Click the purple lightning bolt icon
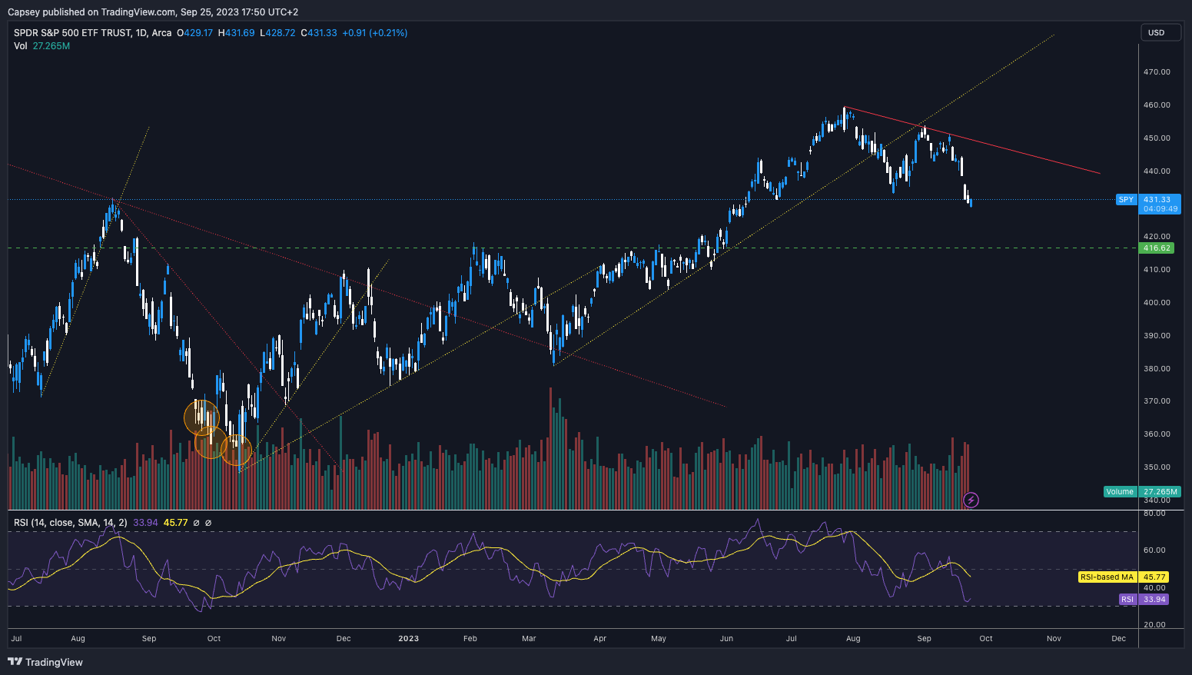The width and height of the screenshot is (1192, 675). click(x=971, y=500)
